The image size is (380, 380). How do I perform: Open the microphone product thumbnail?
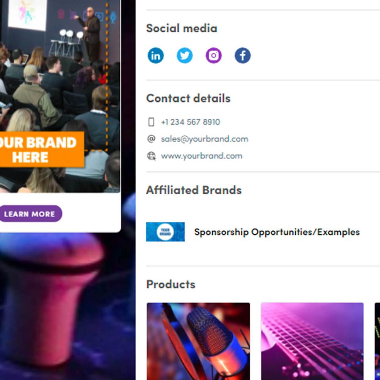[x=198, y=341]
